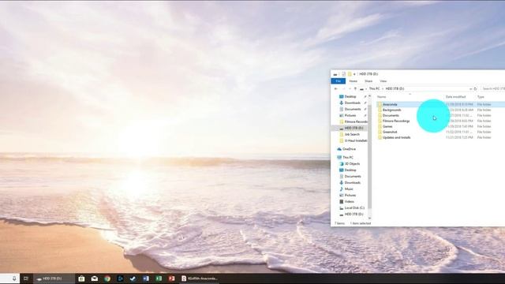Open the Mail app from taskbar

95,278
